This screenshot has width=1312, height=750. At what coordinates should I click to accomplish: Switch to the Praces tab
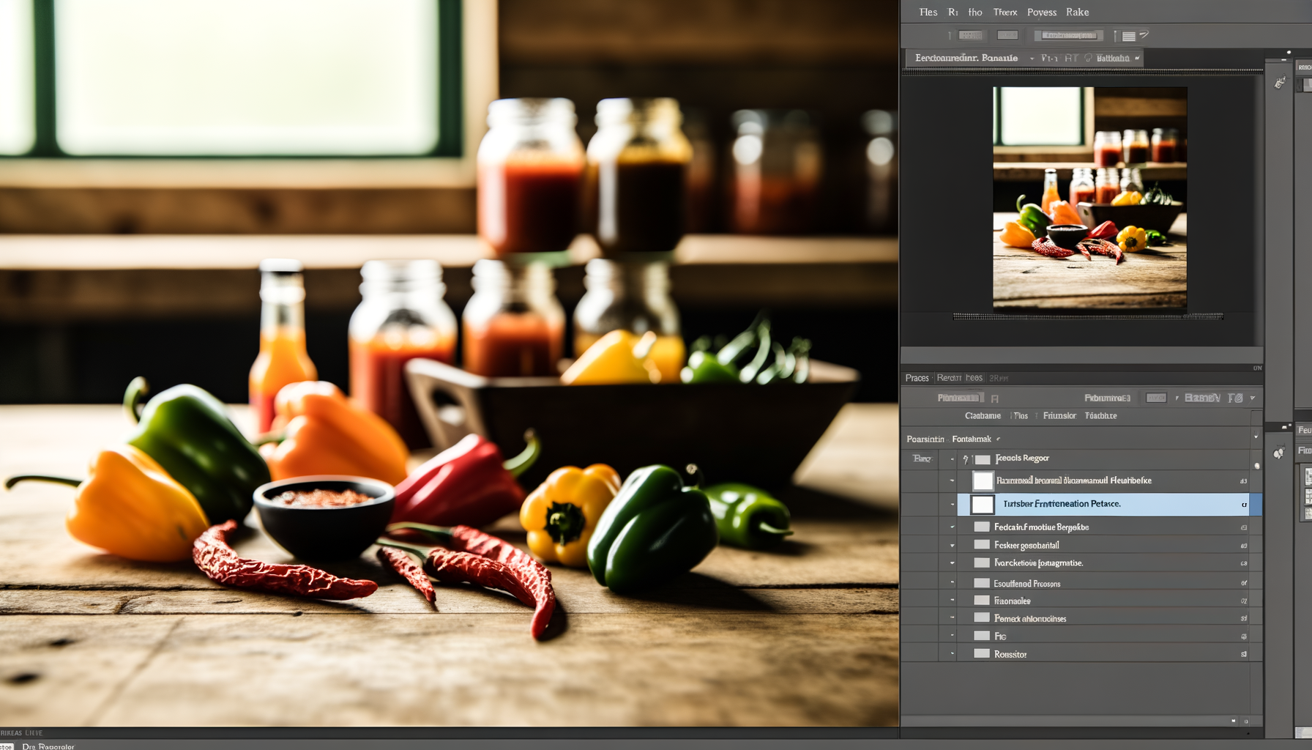[917, 378]
